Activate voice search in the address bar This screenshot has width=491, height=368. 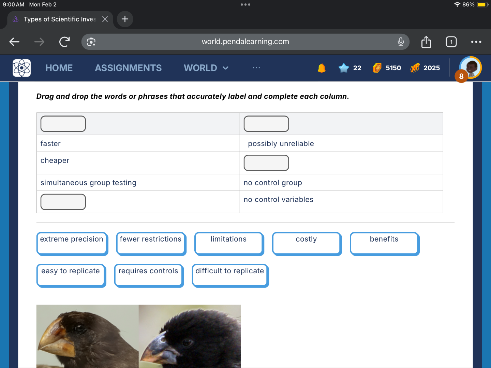(401, 42)
